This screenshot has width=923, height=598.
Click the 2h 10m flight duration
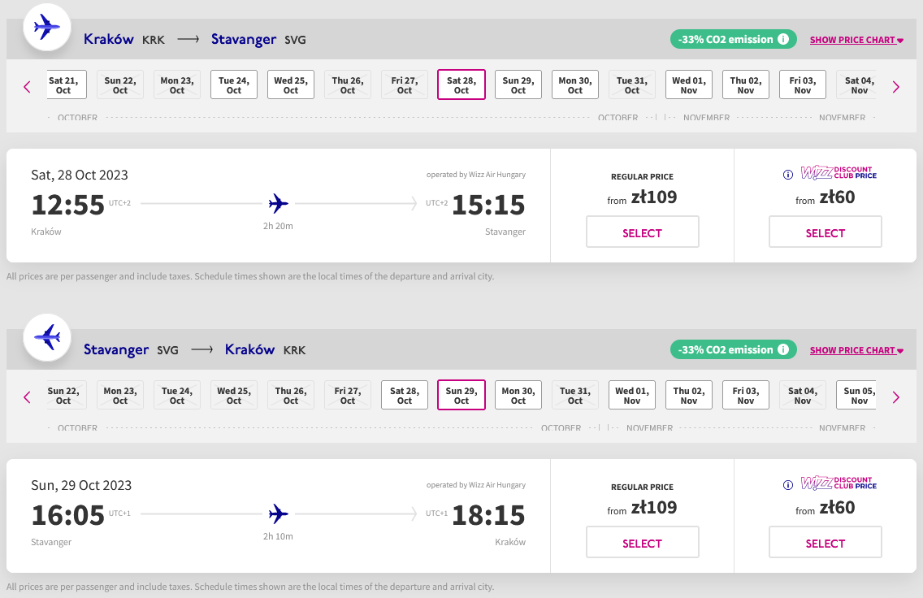coord(278,536)
